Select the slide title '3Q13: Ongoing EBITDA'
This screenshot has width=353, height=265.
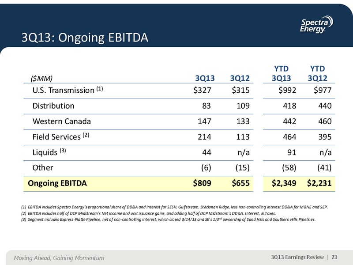[85, 38]
